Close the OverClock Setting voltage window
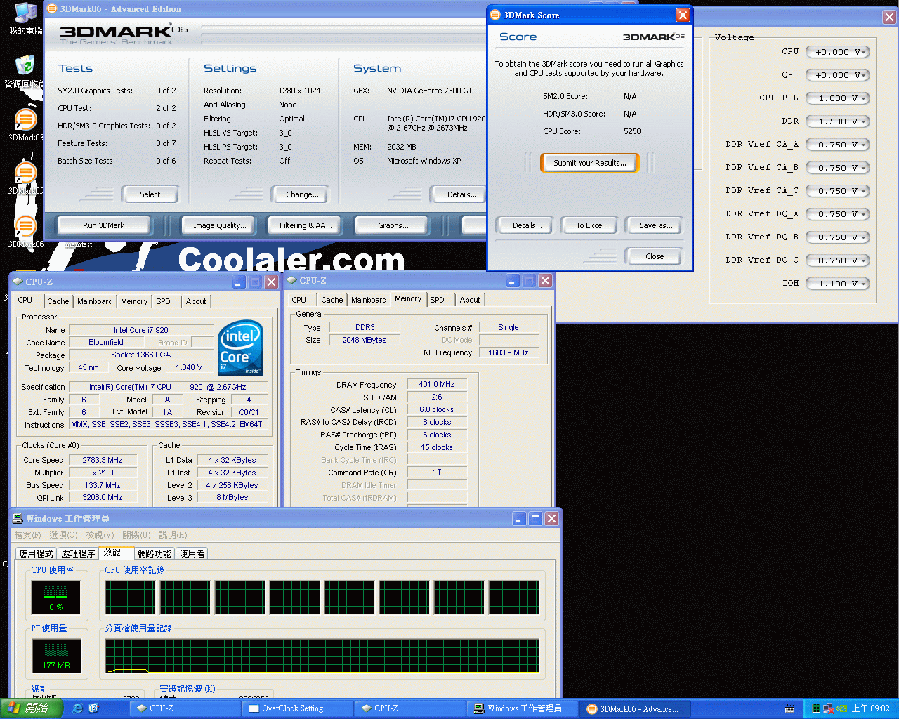The width and height of the screenshot is (899, 719). click(x=889, y=17)
